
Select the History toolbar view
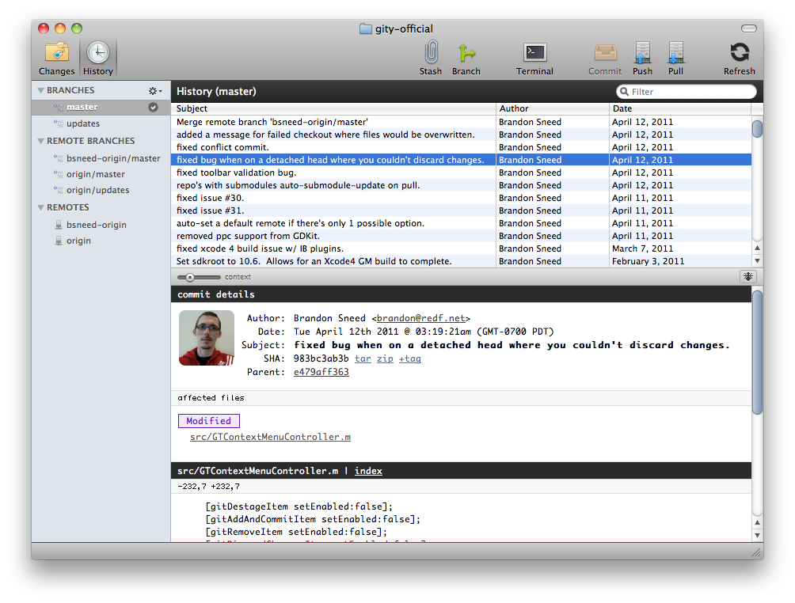[x=97, y=57]
